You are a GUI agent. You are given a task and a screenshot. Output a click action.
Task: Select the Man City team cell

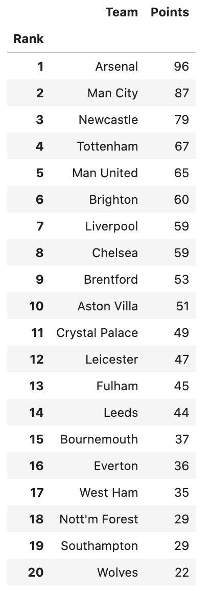pyautogui.click(x=113, y=93)
